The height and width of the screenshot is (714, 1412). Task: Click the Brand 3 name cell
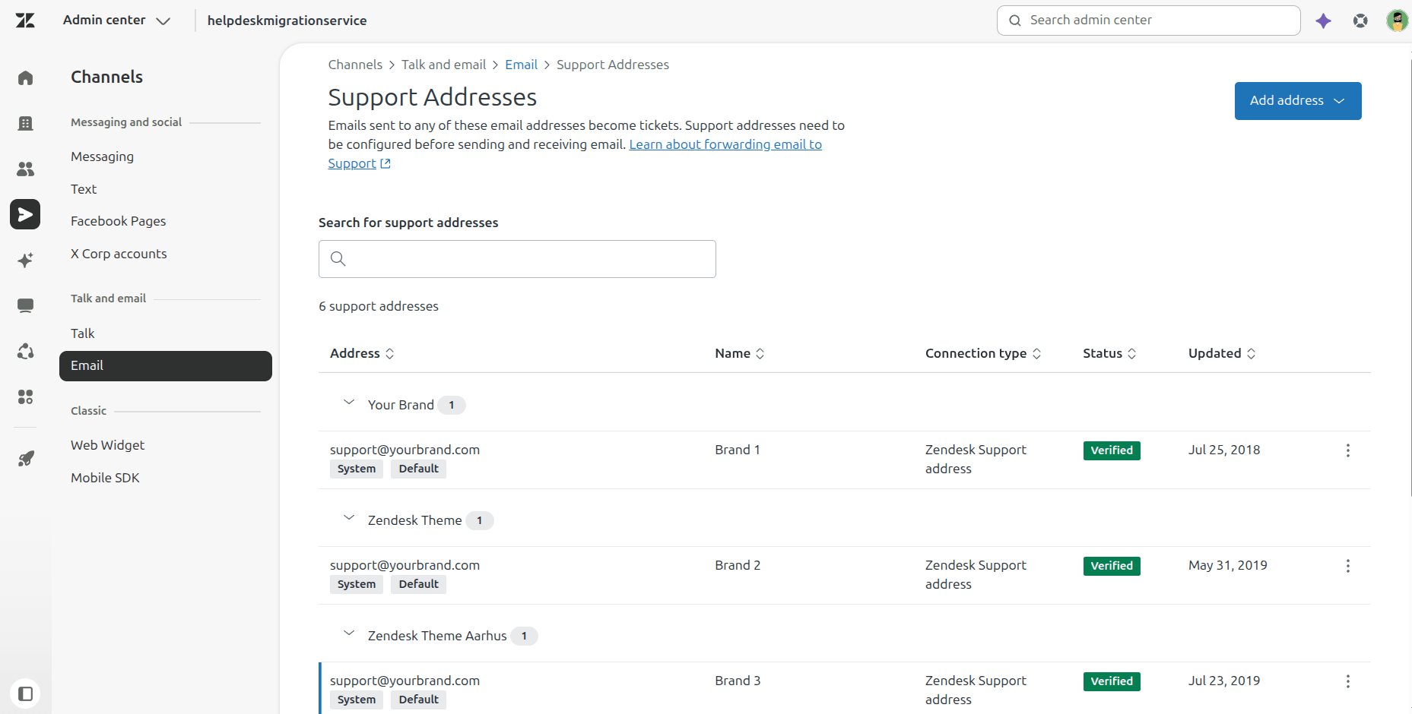(738, 681)
